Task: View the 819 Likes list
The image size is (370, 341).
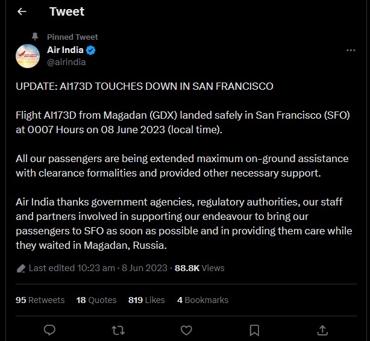Action: [x=146, y=300]
